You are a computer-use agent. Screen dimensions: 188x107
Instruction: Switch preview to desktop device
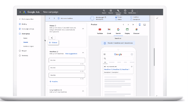tap(145, 25)
